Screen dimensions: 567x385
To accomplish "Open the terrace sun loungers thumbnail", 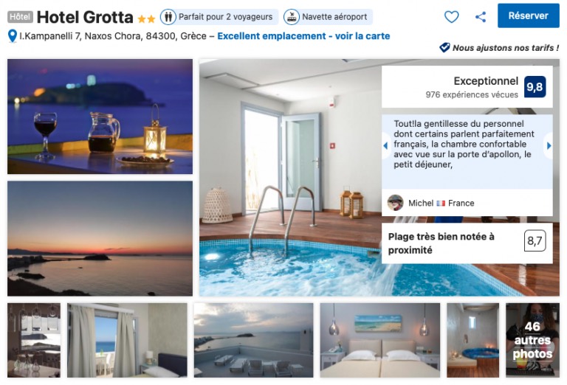I will tap(253, 340).
